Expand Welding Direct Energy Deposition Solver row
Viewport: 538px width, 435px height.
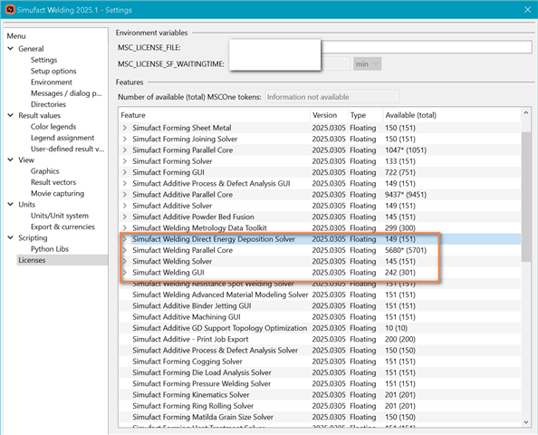pos(125,239)
